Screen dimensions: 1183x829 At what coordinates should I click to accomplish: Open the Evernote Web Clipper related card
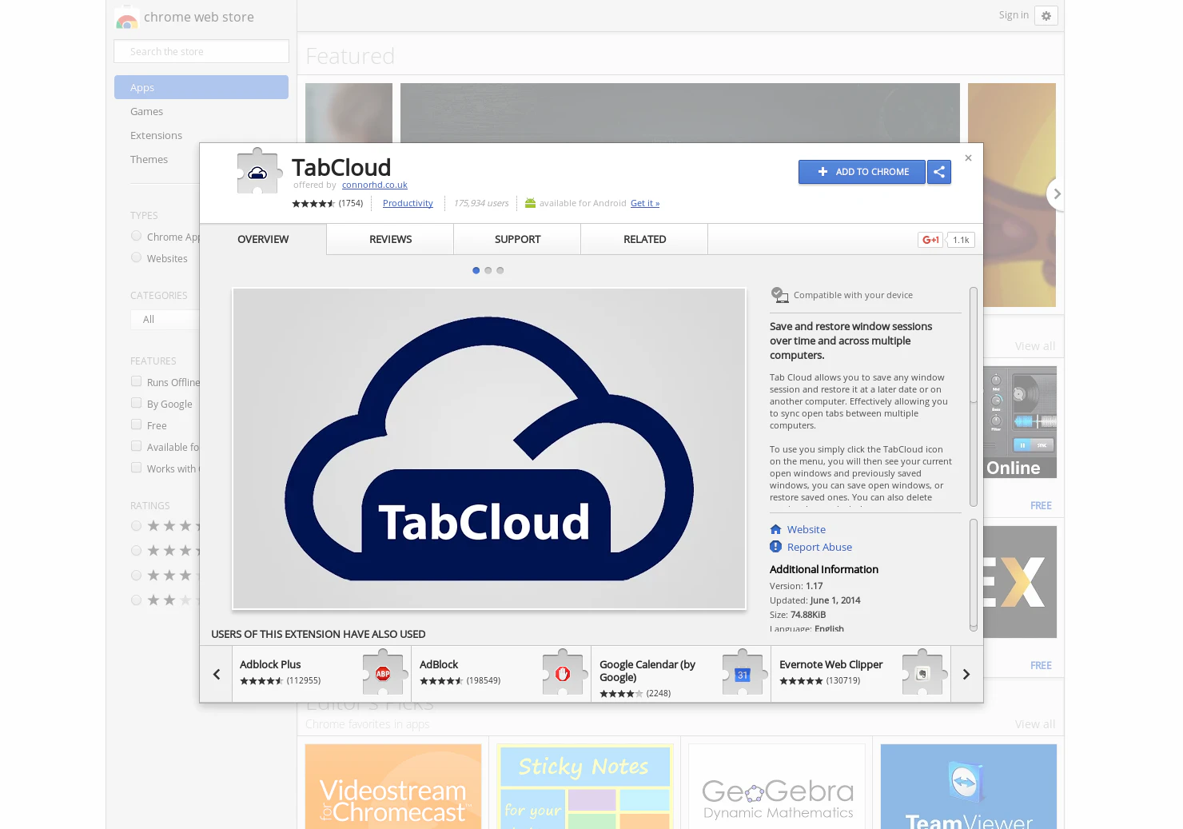[861, 674]
